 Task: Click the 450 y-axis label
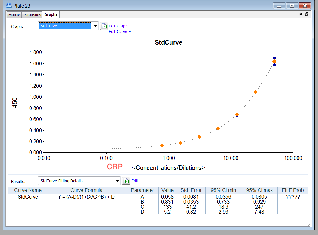click(x=14, y=102)
